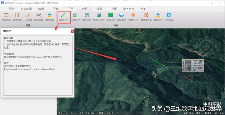Close the 通视分析 help panel
The width and height of the screenshot is (225, 115).
tap(72, 31)
